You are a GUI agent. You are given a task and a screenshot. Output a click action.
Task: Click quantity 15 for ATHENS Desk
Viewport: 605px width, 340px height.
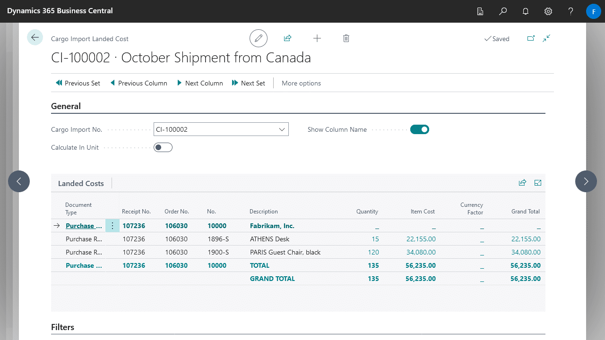tap(375, 239)
